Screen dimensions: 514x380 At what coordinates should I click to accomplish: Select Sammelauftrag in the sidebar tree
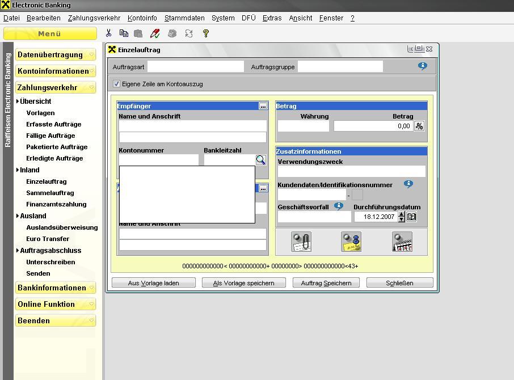50,193
